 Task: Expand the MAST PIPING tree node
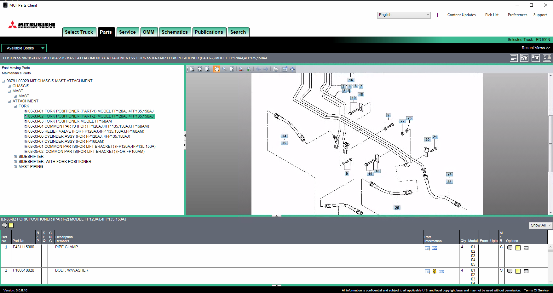pos(15,167)
